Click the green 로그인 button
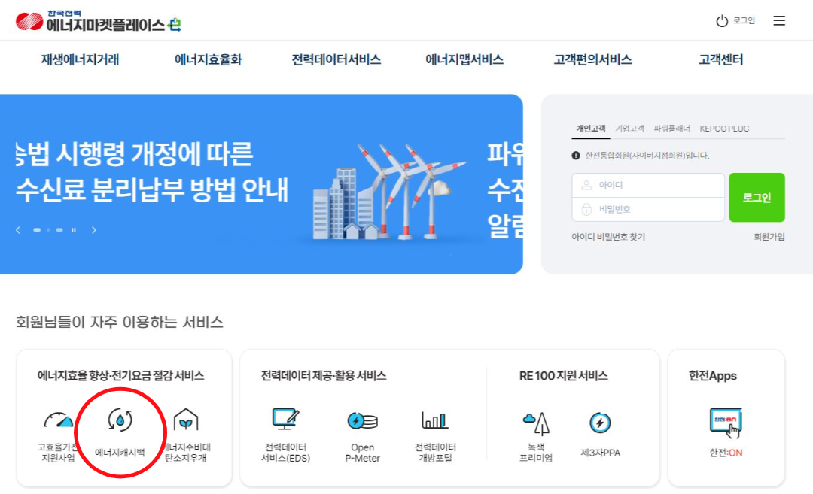The height and width of the screenshot is (494, 813). pos(757,197)
